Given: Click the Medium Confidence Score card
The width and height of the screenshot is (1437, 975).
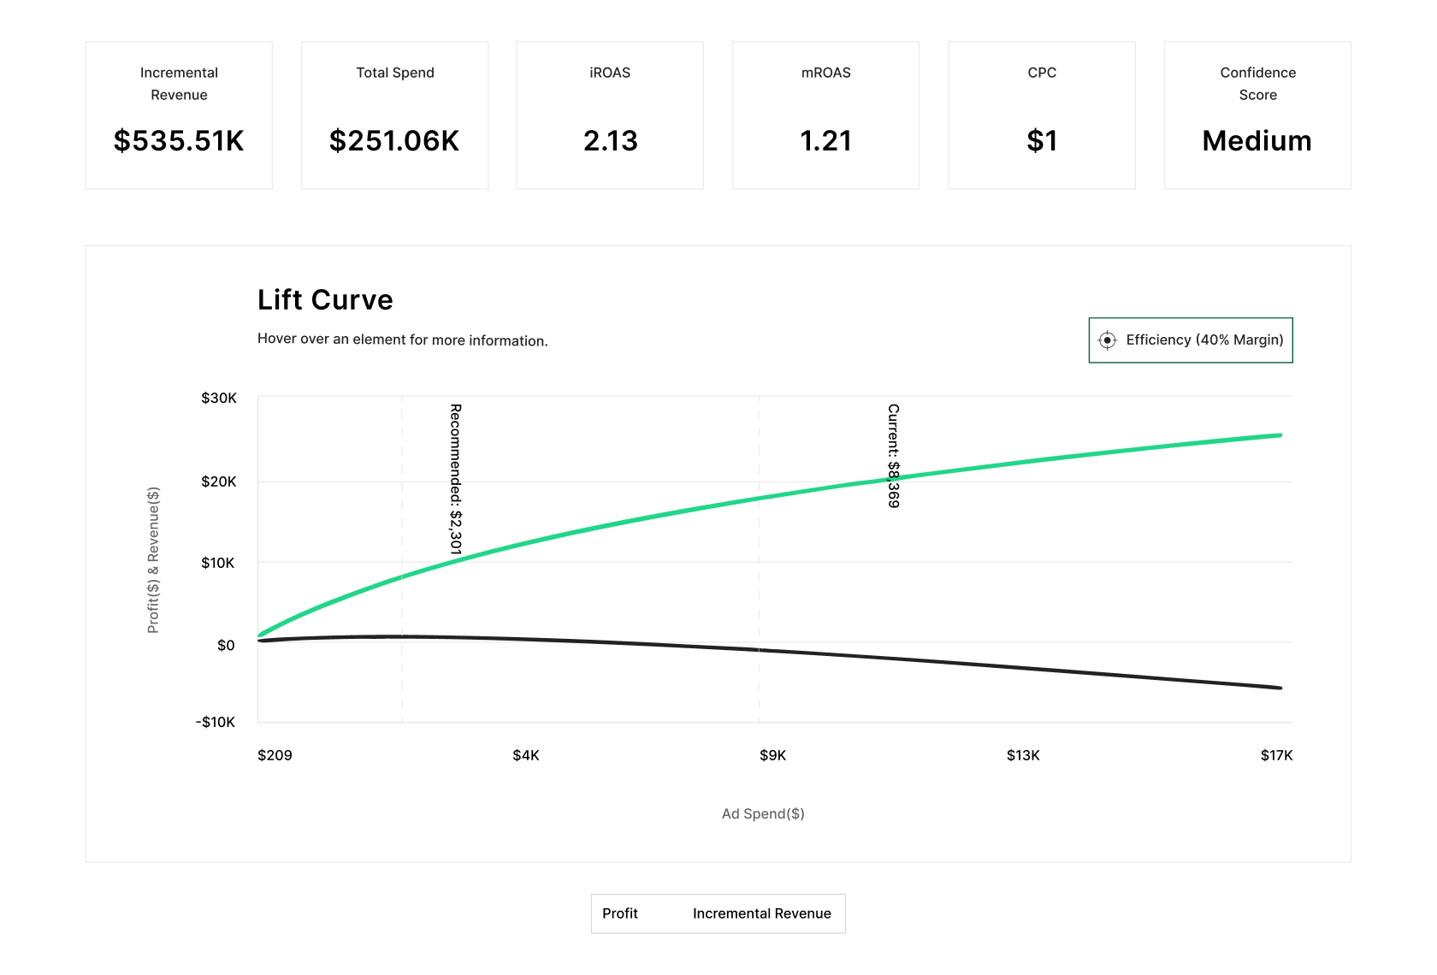Looking at the screenshot, I should coord(1257,115).
